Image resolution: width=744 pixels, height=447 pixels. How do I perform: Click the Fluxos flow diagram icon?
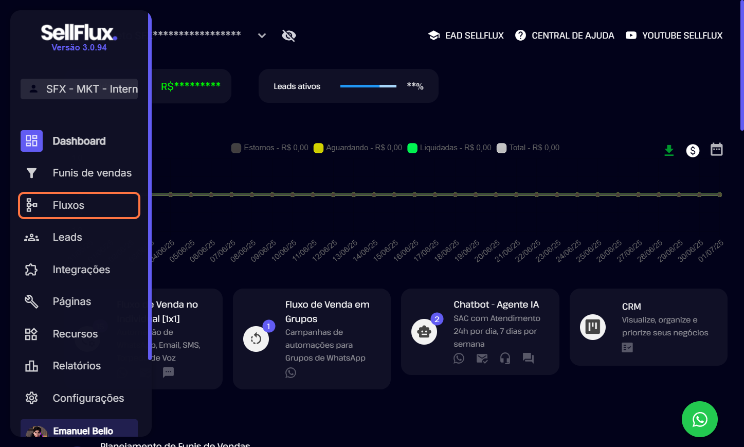point(31,205)
